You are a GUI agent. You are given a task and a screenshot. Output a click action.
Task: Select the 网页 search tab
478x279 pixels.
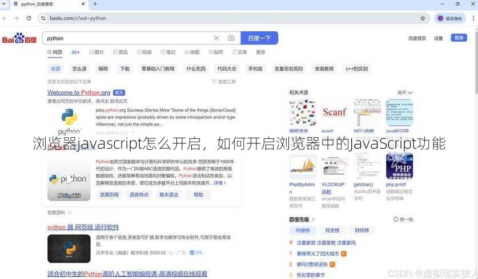point(55,52)
